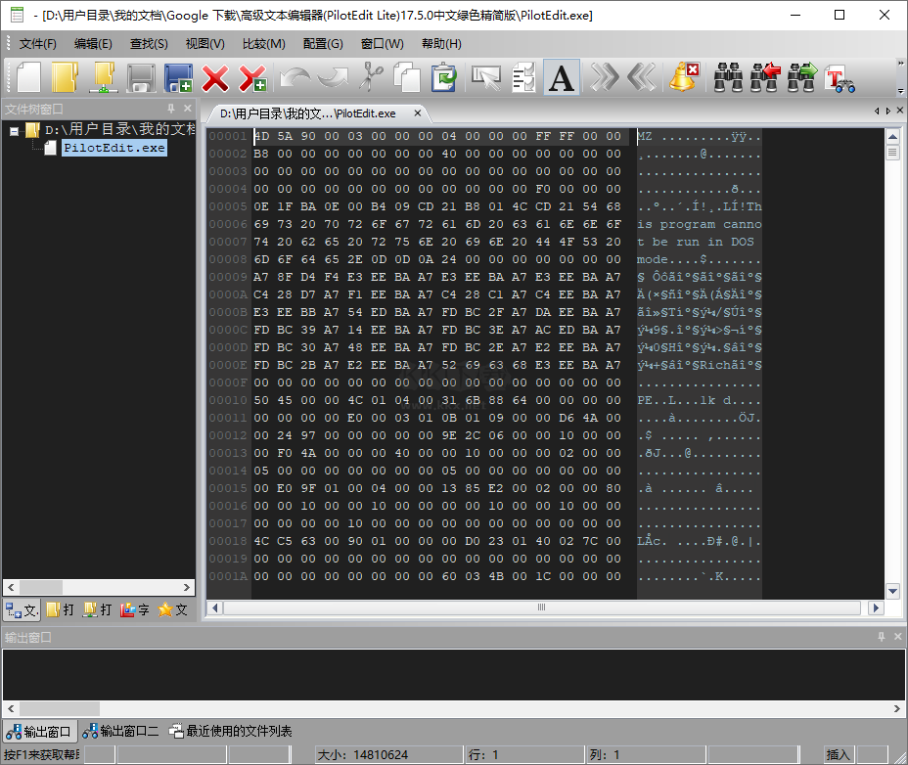Click the outdent left chevrons icon
908x765 pixels.
(642, 77)
